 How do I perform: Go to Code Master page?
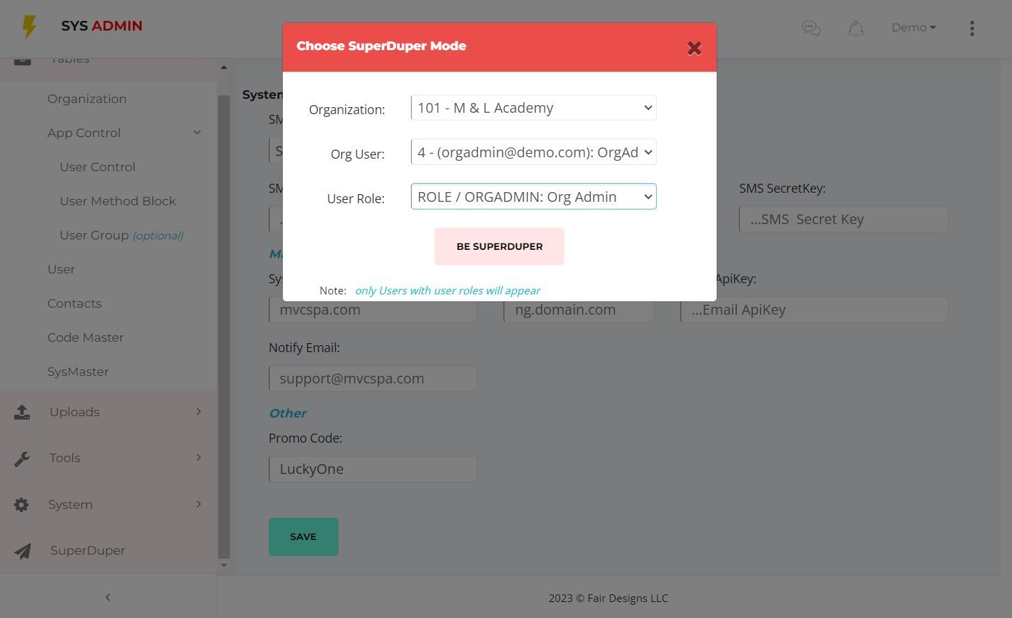(x=86, y=338)
